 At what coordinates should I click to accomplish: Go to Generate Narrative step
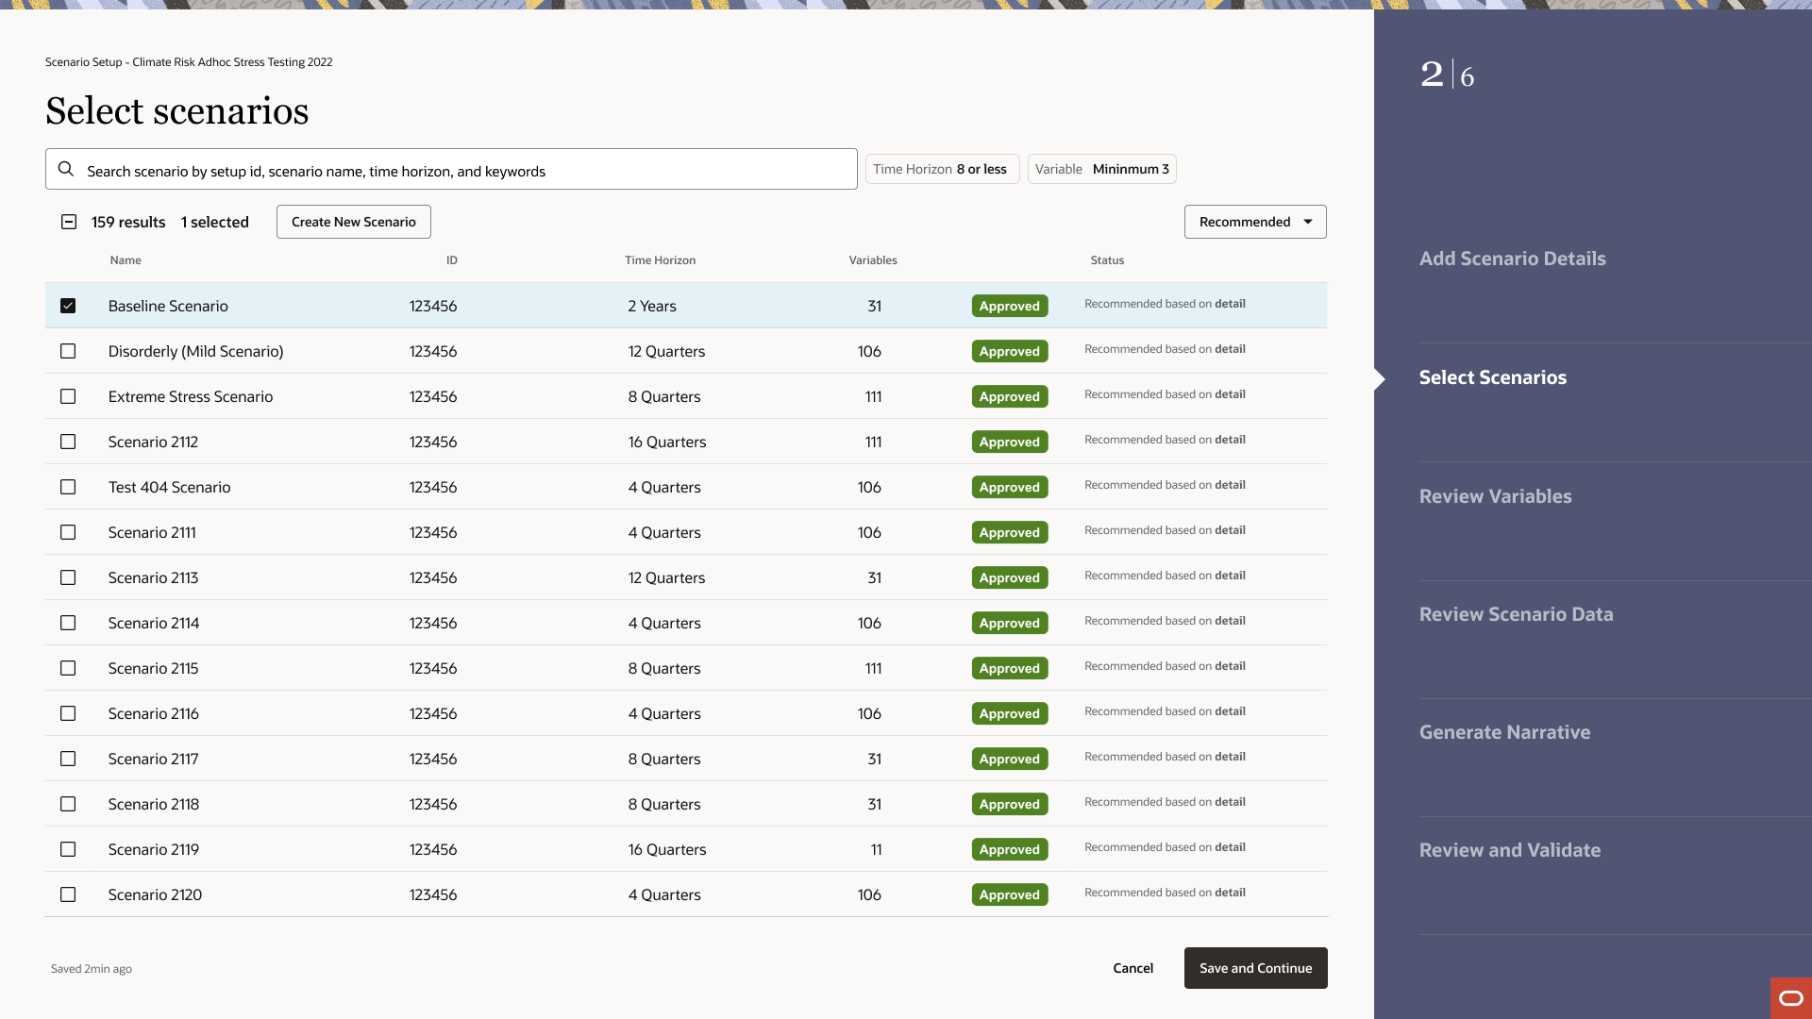pos(1504,732)
